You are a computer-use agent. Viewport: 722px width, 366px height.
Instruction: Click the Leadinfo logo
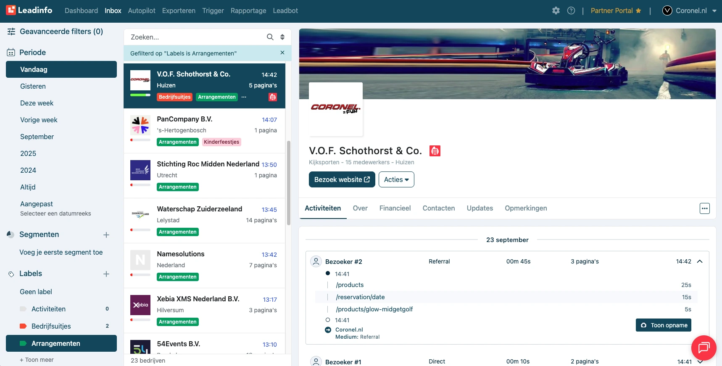coord(29,10)
